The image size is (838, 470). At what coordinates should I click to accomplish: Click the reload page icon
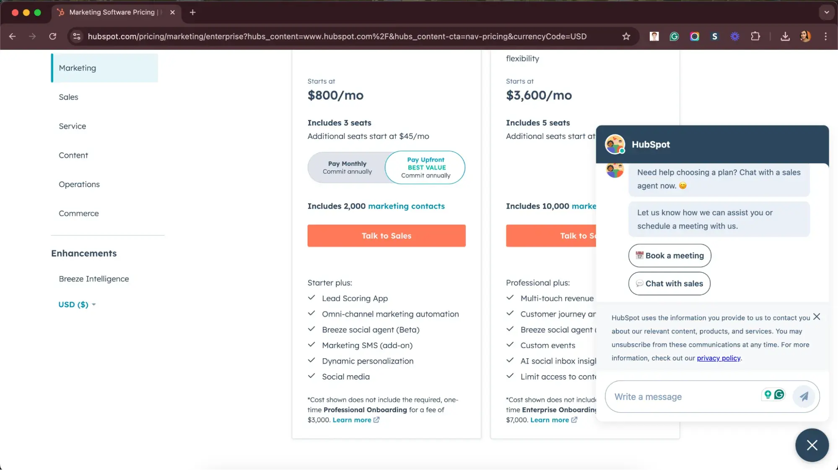[53, 36]
